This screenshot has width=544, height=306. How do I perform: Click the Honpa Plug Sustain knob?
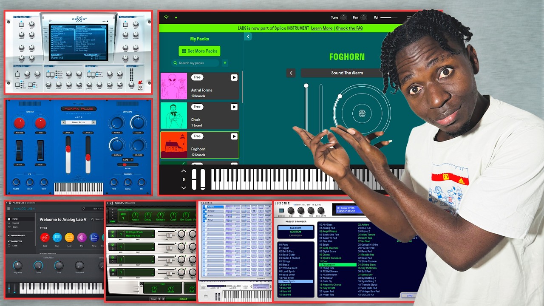(x=116, y=145)
